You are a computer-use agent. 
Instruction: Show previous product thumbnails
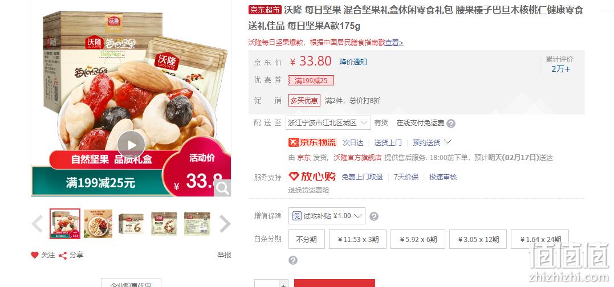tap(37, 224)
